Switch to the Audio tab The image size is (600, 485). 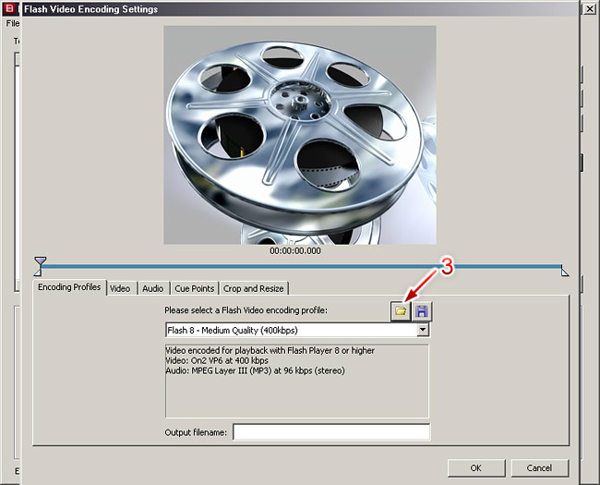[x=153, y=288]
